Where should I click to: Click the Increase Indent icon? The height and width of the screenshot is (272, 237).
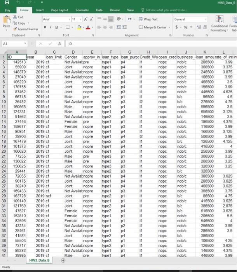[125, 27]
